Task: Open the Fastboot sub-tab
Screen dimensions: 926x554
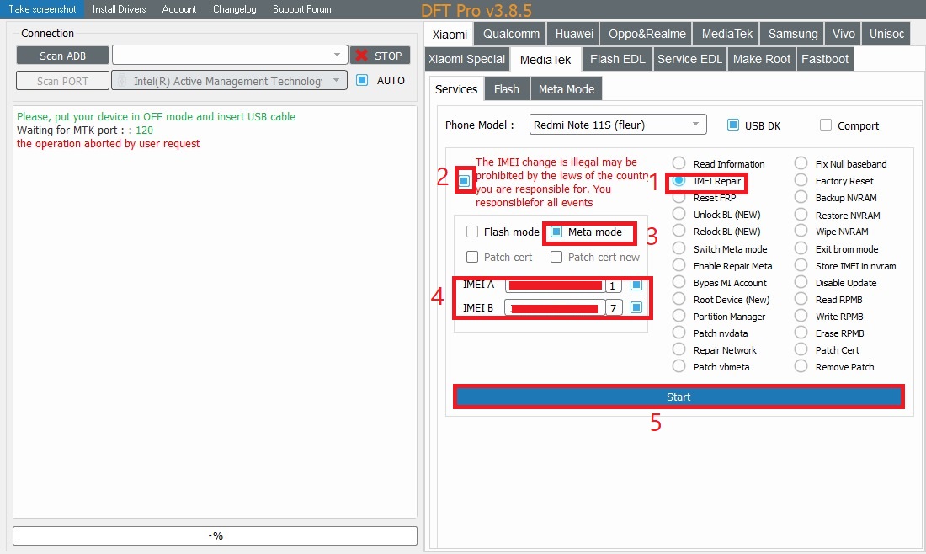Action: point(825,59)
